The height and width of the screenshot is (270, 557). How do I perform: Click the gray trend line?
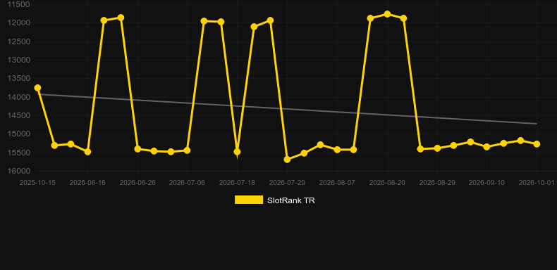[287, 109]
